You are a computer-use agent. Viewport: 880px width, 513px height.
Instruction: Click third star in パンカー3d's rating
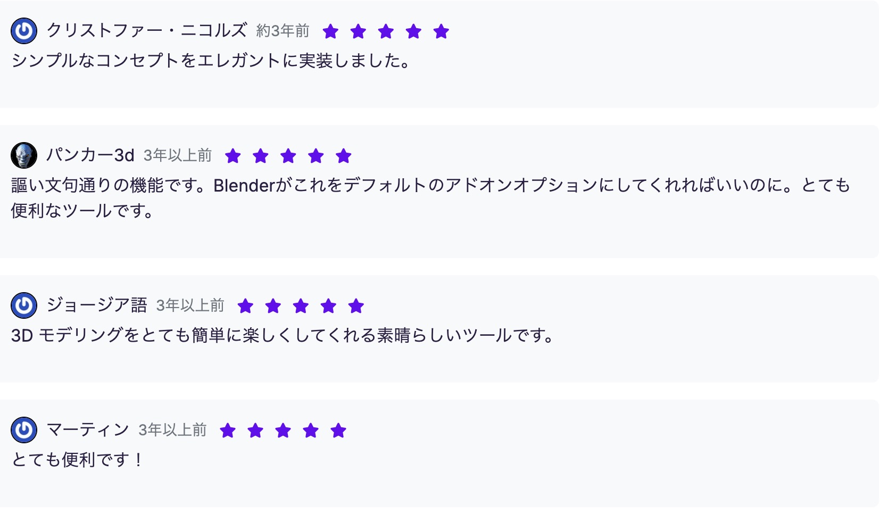288,156
